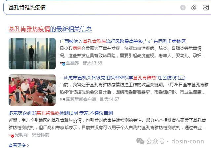Screen dimensions: 211x150
Task: Click the paperclip attachment icon
Action: [194, 8]
